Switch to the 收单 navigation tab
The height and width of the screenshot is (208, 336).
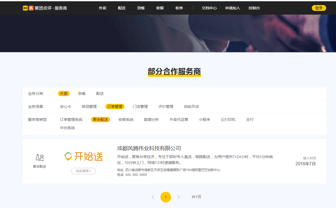[179, 8]
